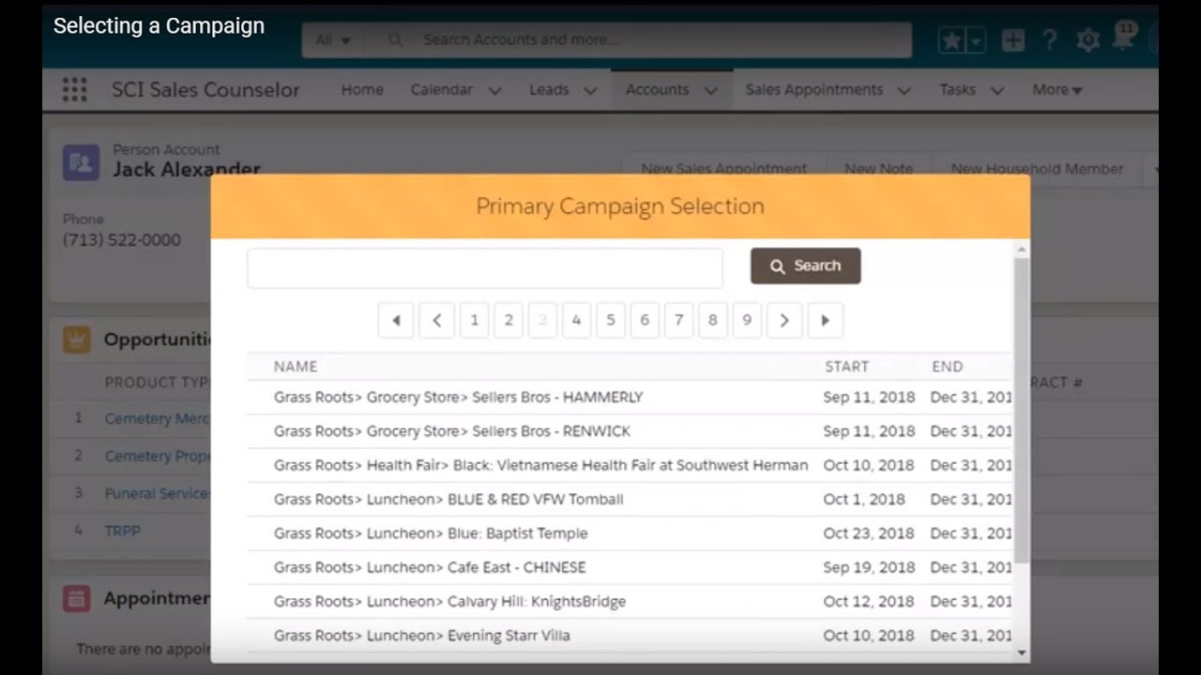The image size is (1201, 675).
Task: Go to campaign page 2
Action: click(509, 321)
